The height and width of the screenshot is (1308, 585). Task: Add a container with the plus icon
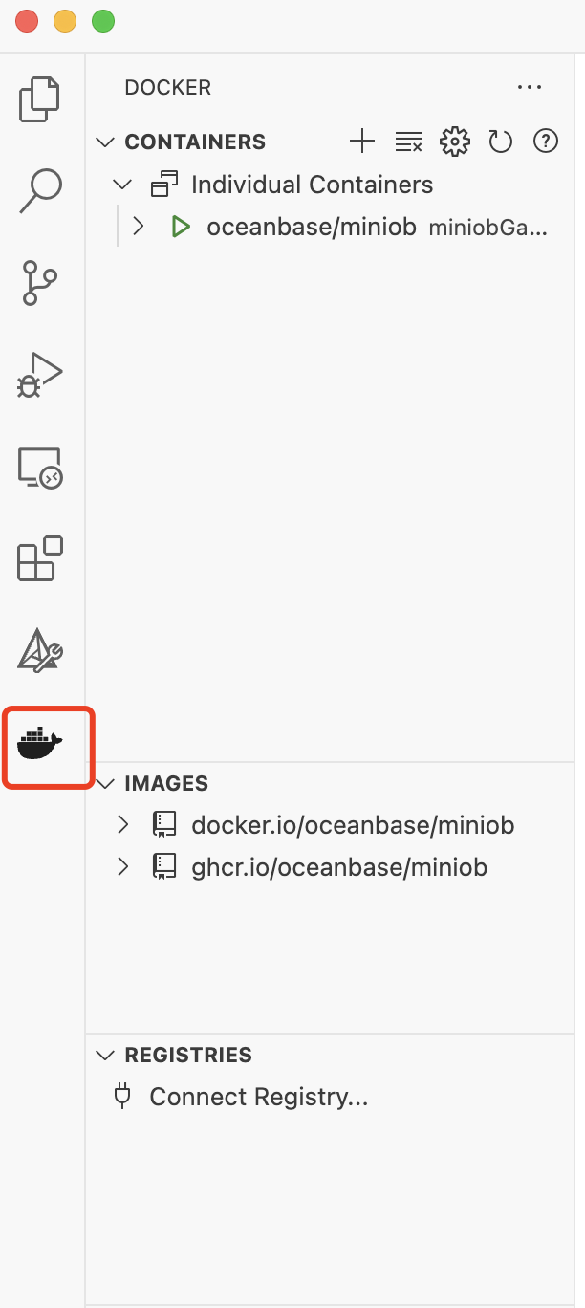click(362, 141)
